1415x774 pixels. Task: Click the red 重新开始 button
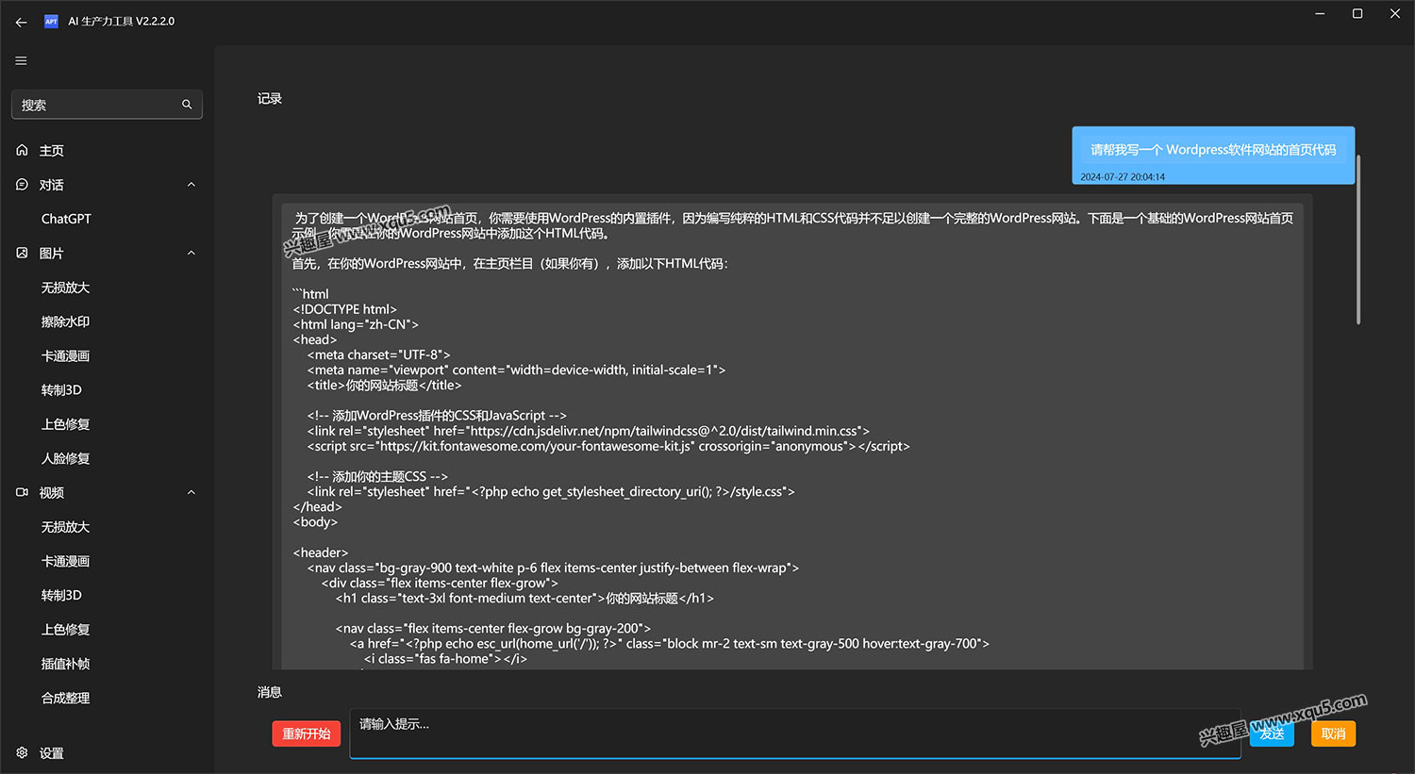pos(307,733)
